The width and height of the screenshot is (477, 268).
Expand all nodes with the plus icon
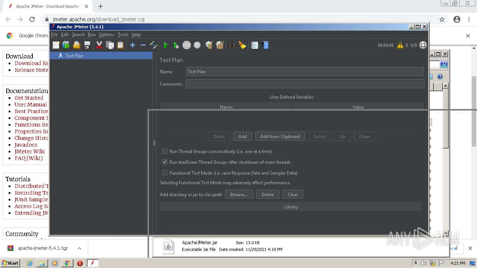[132, 45]
